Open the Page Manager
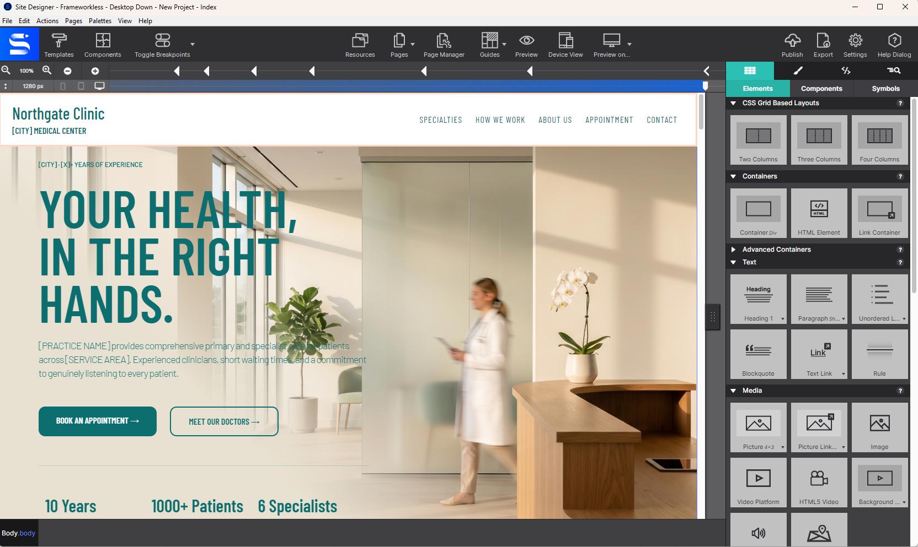Screen dimensions: 918x547 (x=444, y=44)
